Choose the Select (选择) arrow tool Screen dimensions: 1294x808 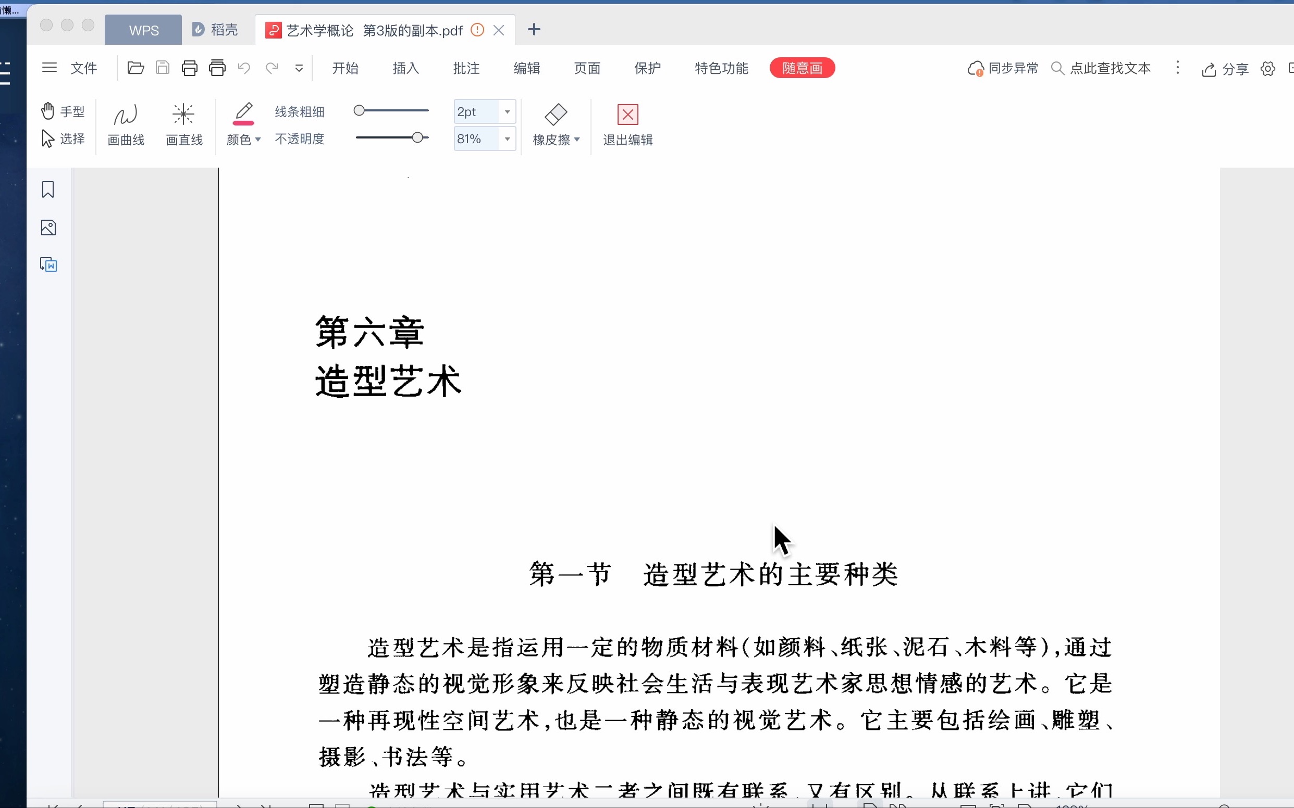[63, 139]
